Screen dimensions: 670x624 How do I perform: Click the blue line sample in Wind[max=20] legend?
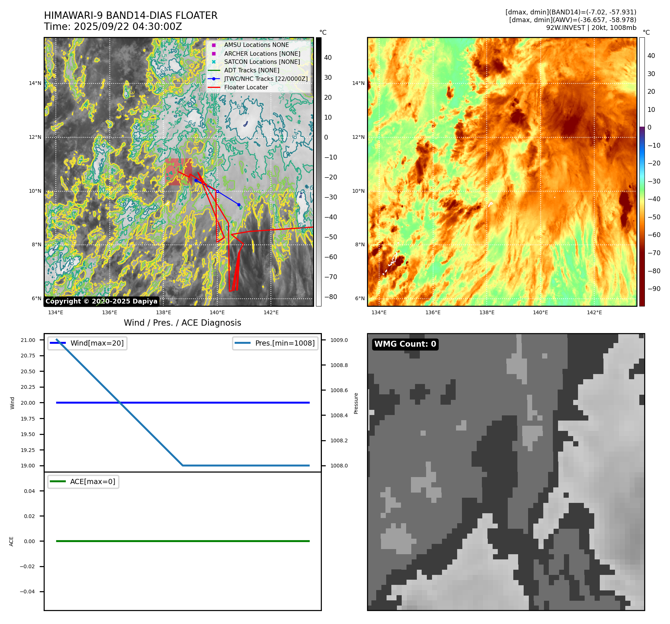point(58,343)
